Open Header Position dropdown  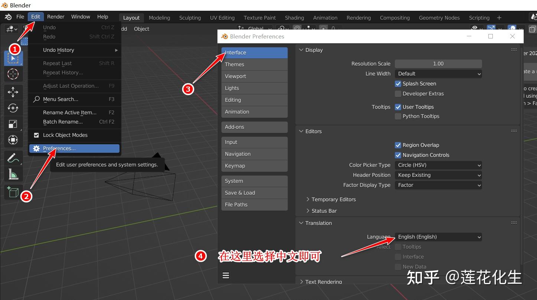tap(438, 175)
